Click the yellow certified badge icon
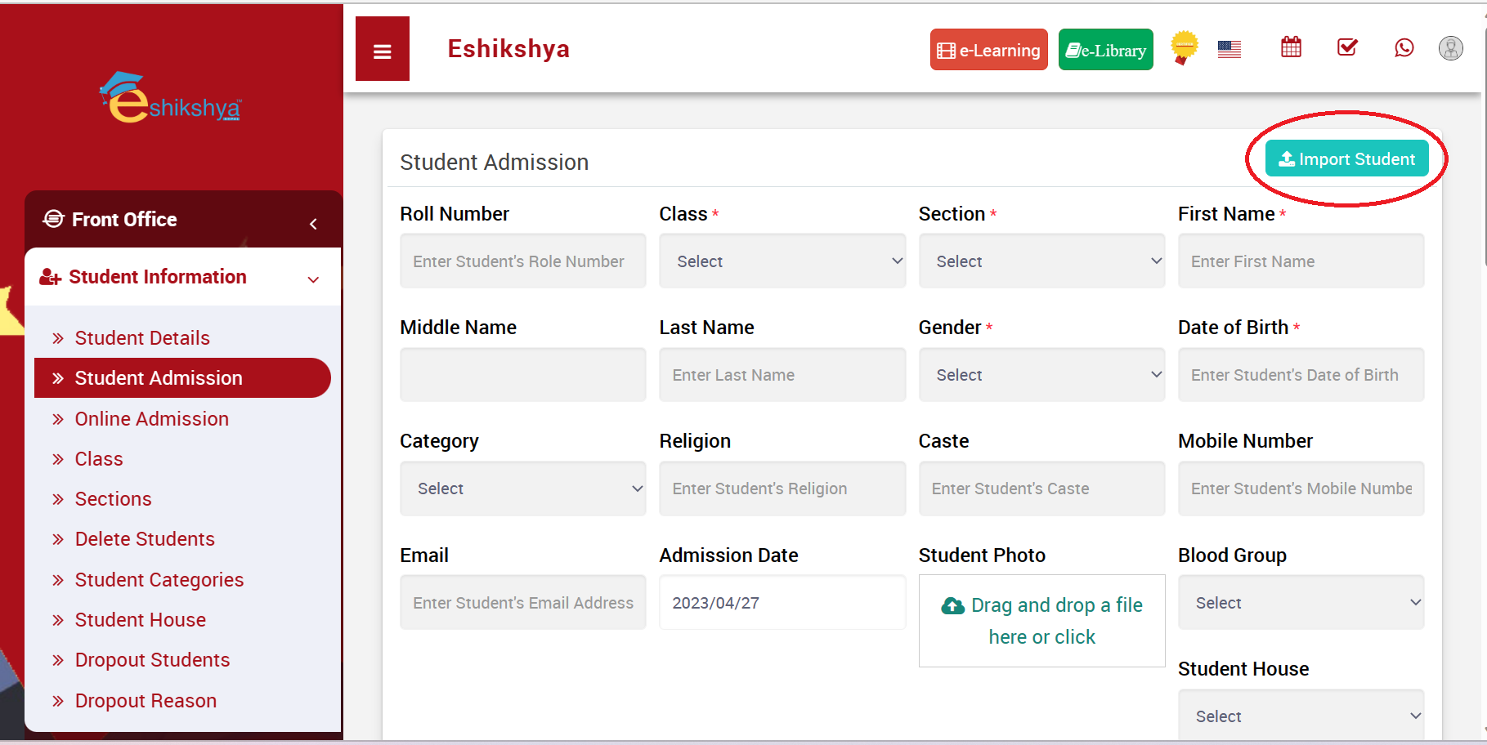The height and width of the screenshot is (745, 1487). click(x=1184, y=47)
